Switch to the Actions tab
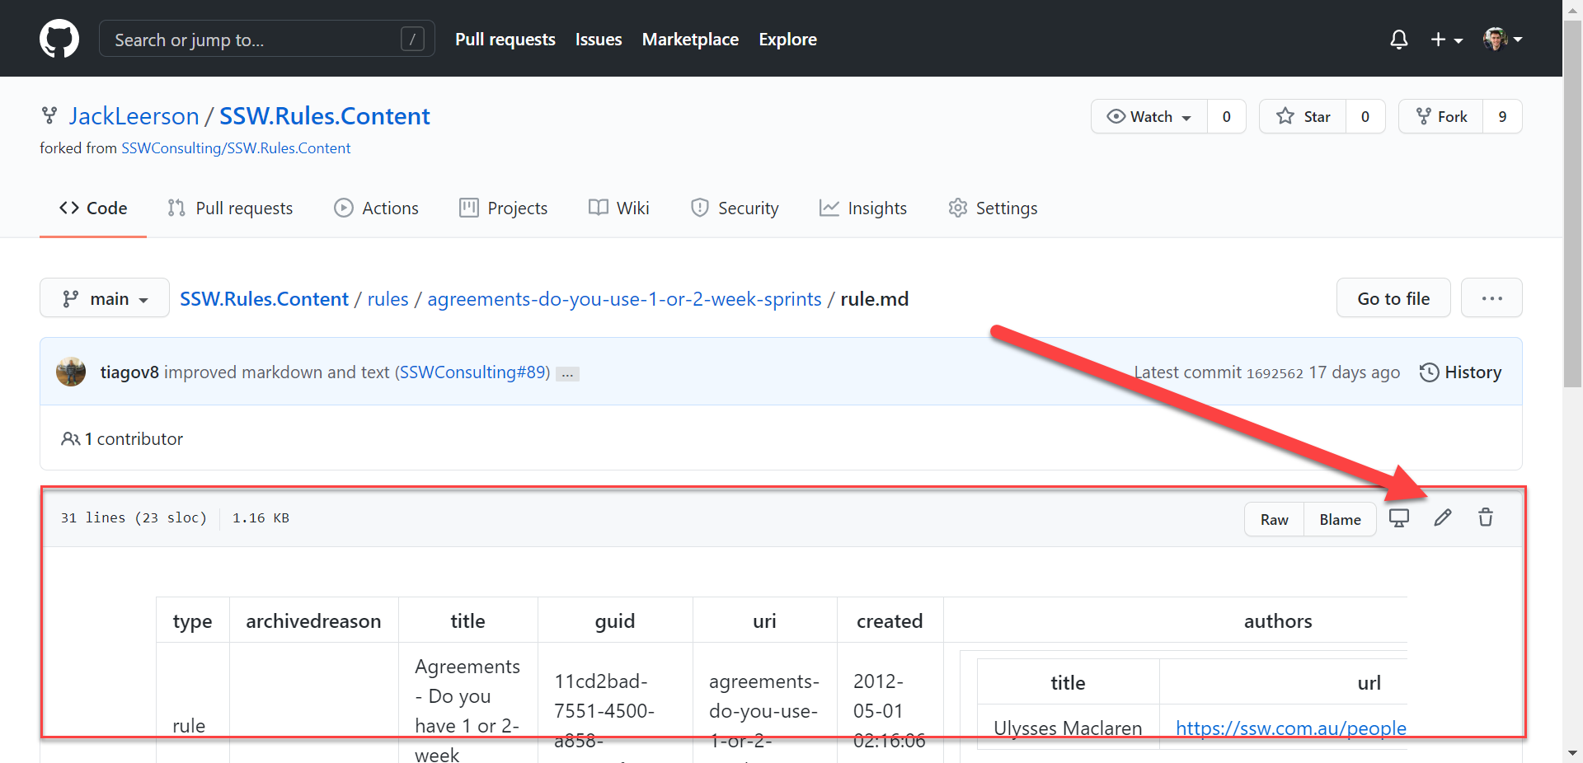The width and height of the screenshot is (1583, 763). pyautogui.click(x=376, y=208)
